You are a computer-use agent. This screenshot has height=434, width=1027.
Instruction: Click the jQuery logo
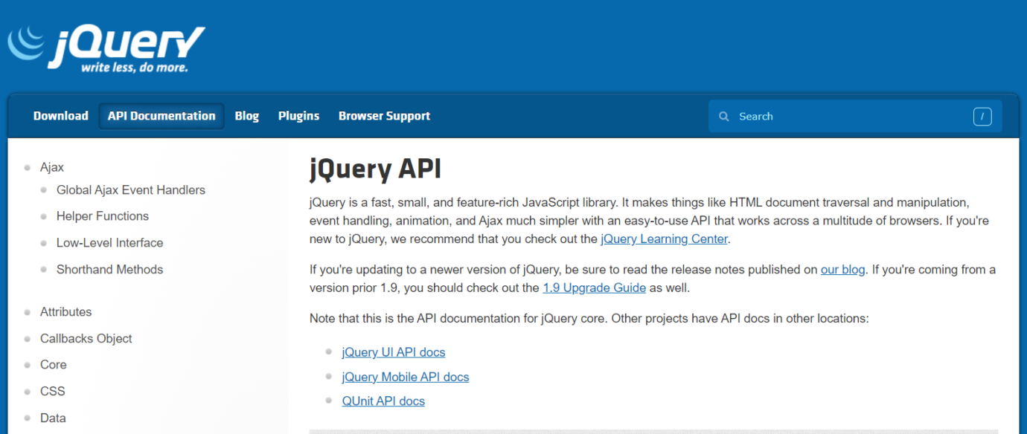[104, 46]
